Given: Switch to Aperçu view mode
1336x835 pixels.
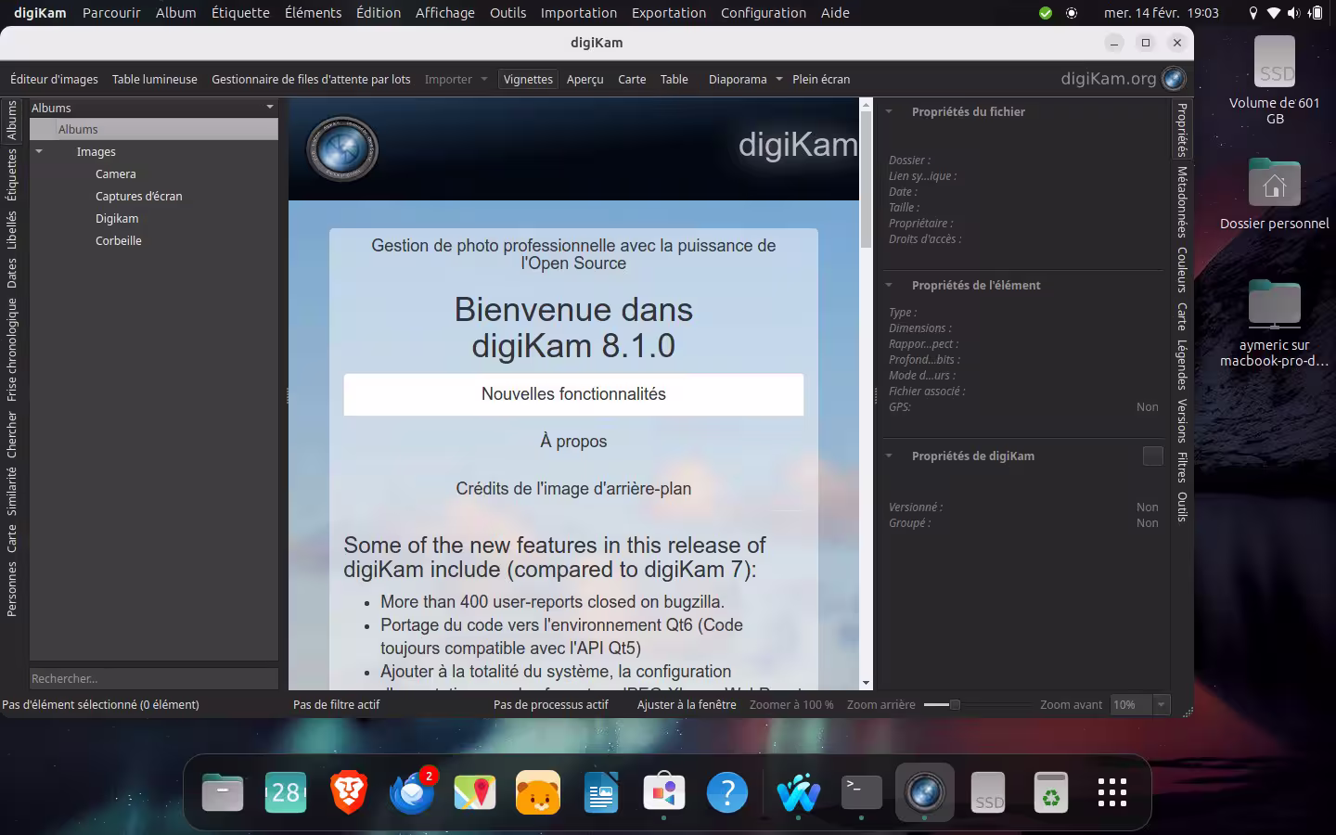Looking at the screenshot, I should pos(585,79).
